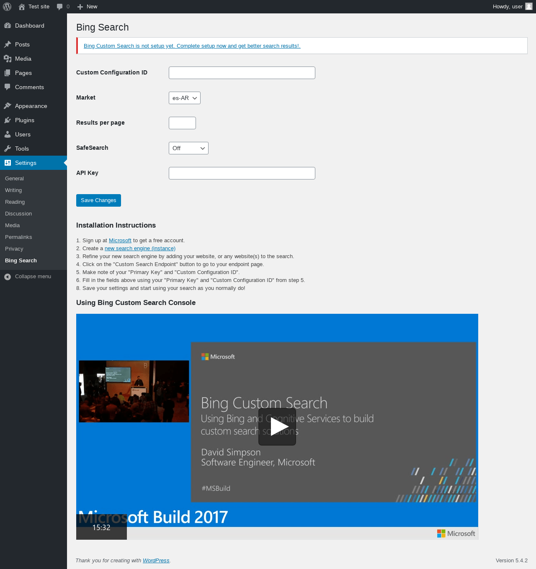Click the Comments speech bubble sidebar icon

pos(8,87)
